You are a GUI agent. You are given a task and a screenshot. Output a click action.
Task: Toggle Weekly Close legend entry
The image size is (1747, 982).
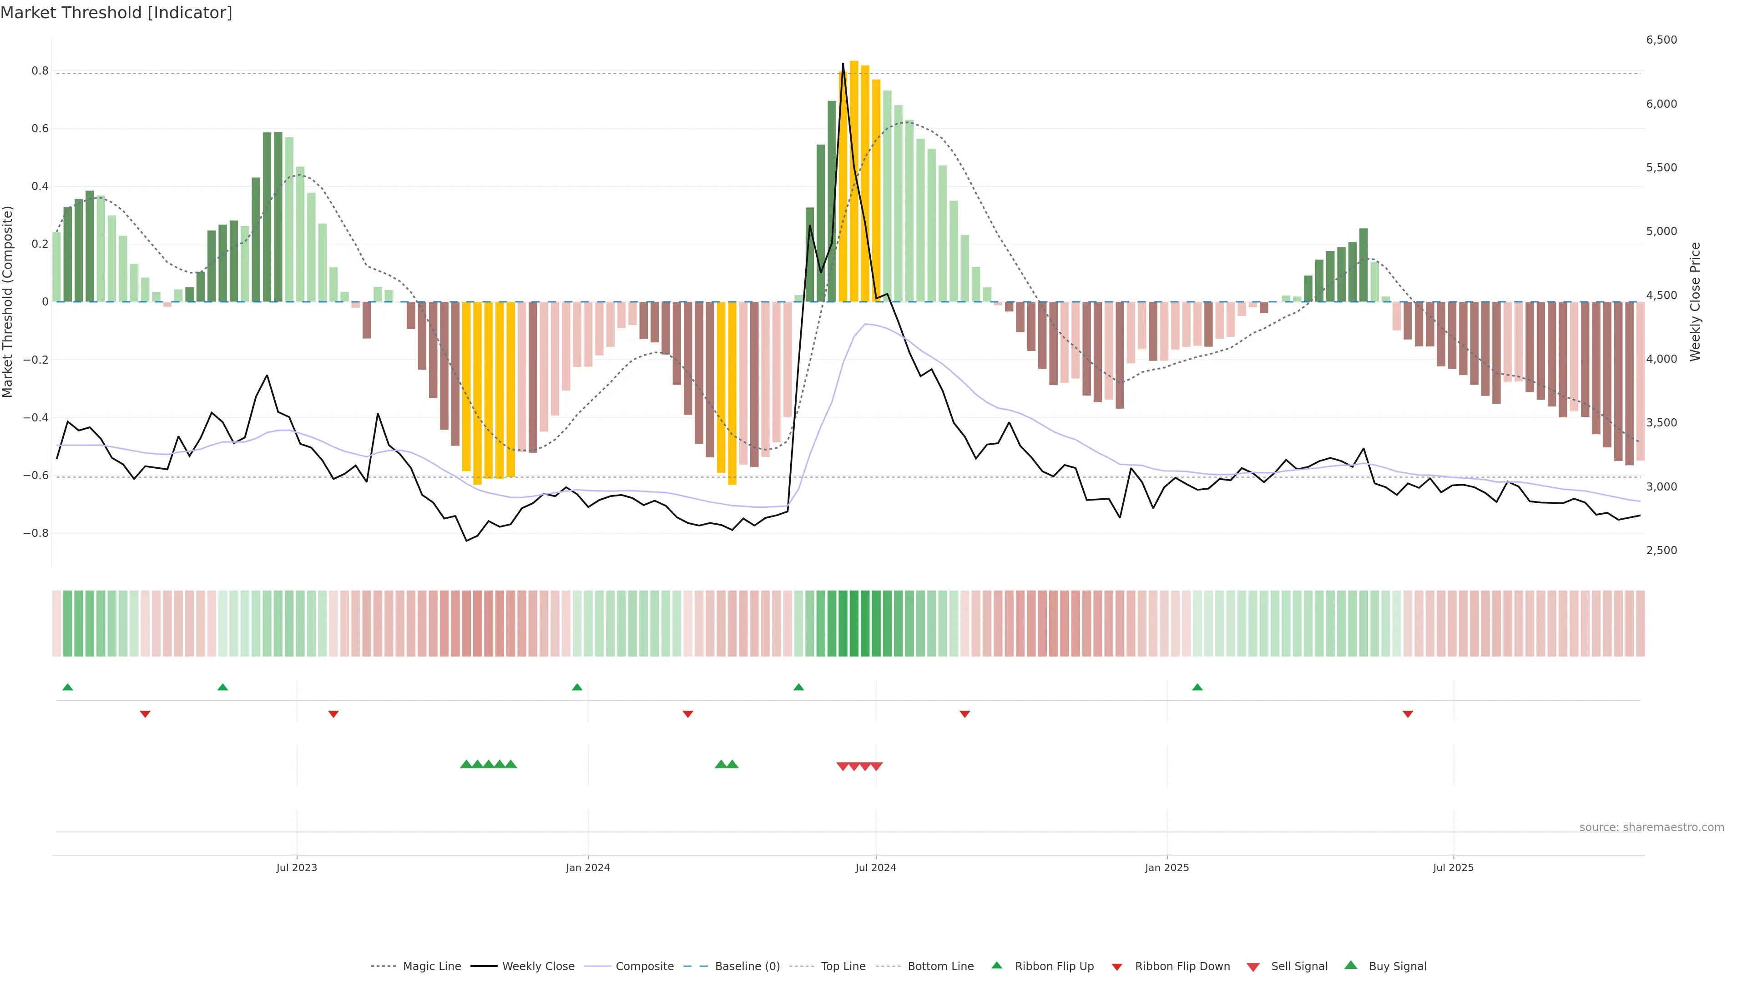538,967
